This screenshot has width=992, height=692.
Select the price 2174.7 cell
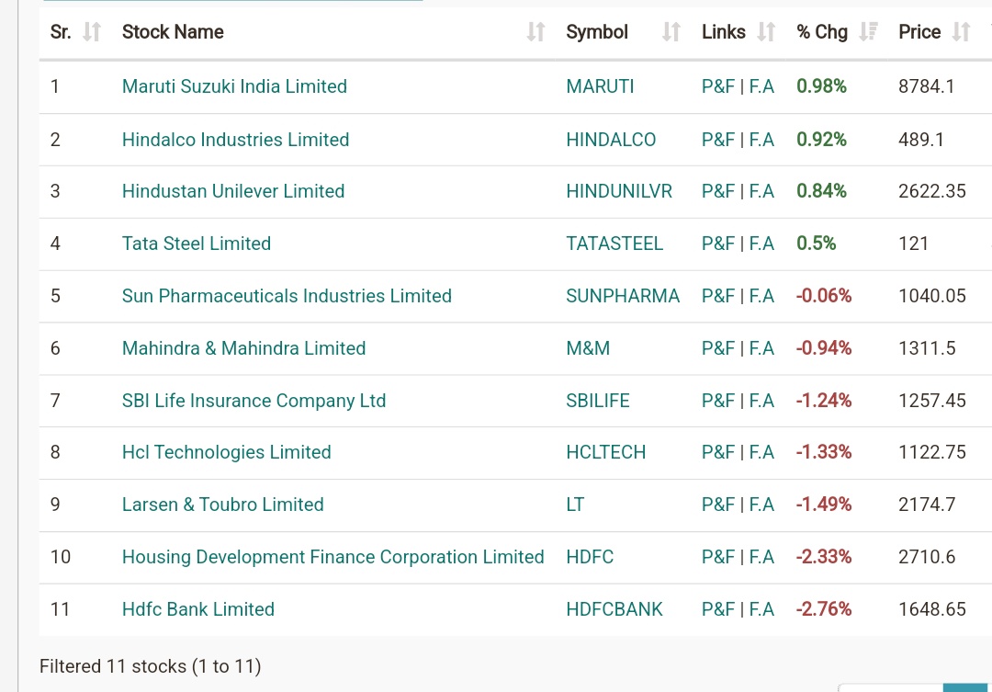coord(927,505)
